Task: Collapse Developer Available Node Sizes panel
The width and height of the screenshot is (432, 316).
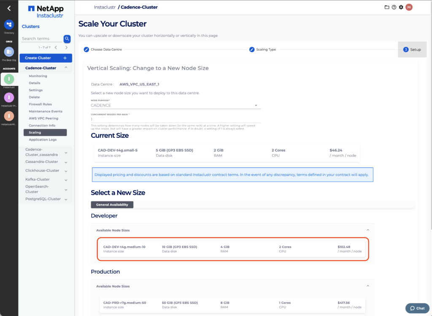Action: point(367,230)
